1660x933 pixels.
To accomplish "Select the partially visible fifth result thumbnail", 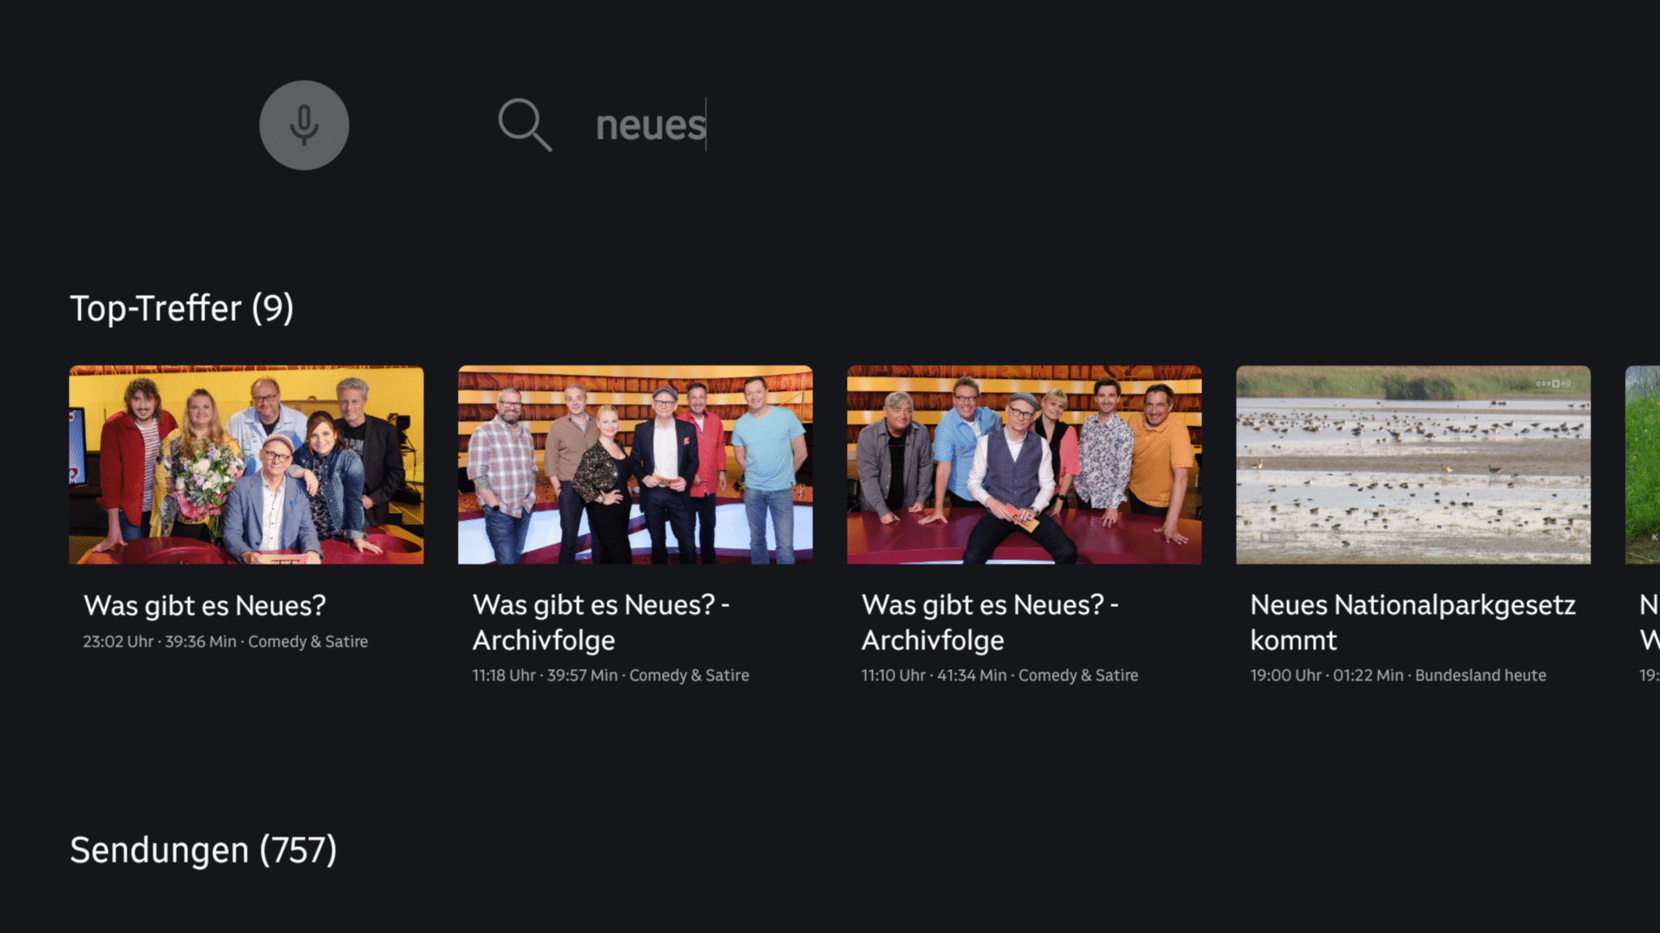I will [1644, 465].
